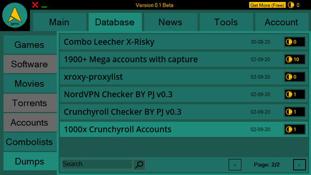Close the app with red X
The height and width of the screenshot is (175, 311).
click(x=35, y=5)
